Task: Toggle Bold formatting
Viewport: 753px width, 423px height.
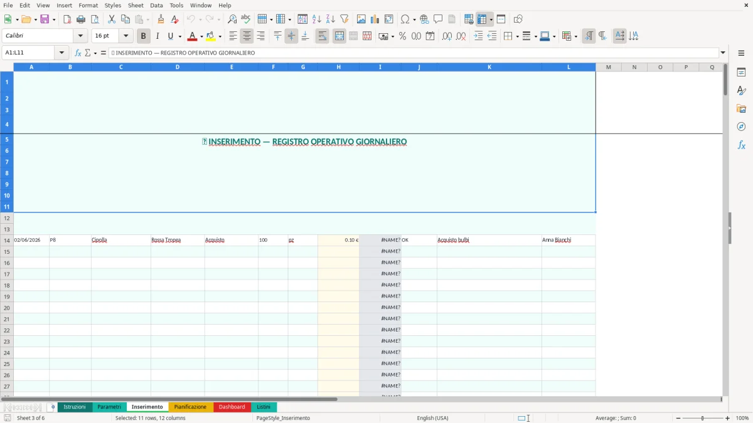Action: [x=144, y=36]
